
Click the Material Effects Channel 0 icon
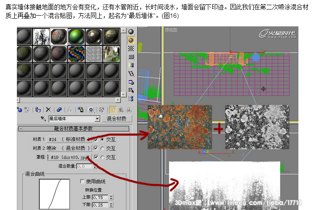91,110
